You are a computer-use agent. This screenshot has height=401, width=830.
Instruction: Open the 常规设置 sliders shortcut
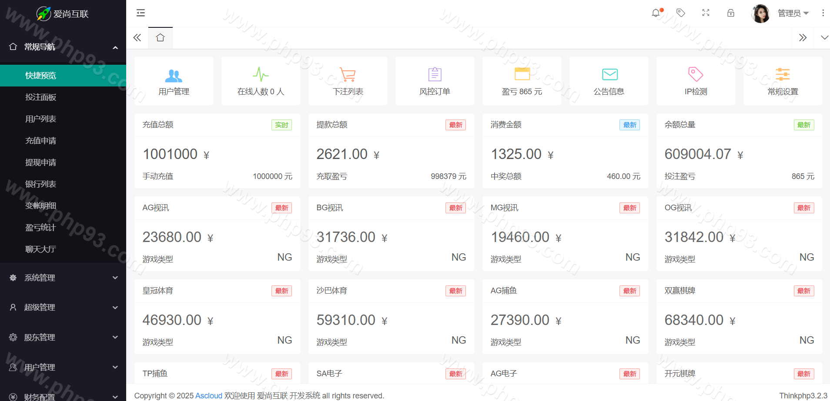(783, 74)
